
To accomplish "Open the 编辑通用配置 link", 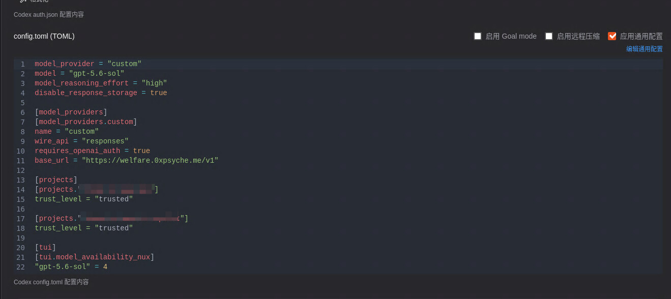I will (645, 49).
